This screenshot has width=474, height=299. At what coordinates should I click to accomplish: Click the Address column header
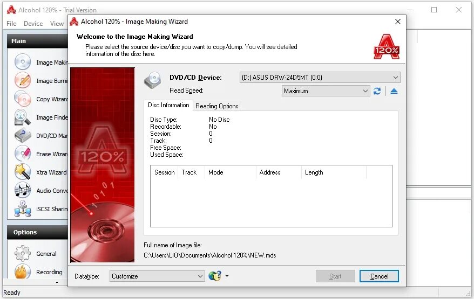coord(279,172)
